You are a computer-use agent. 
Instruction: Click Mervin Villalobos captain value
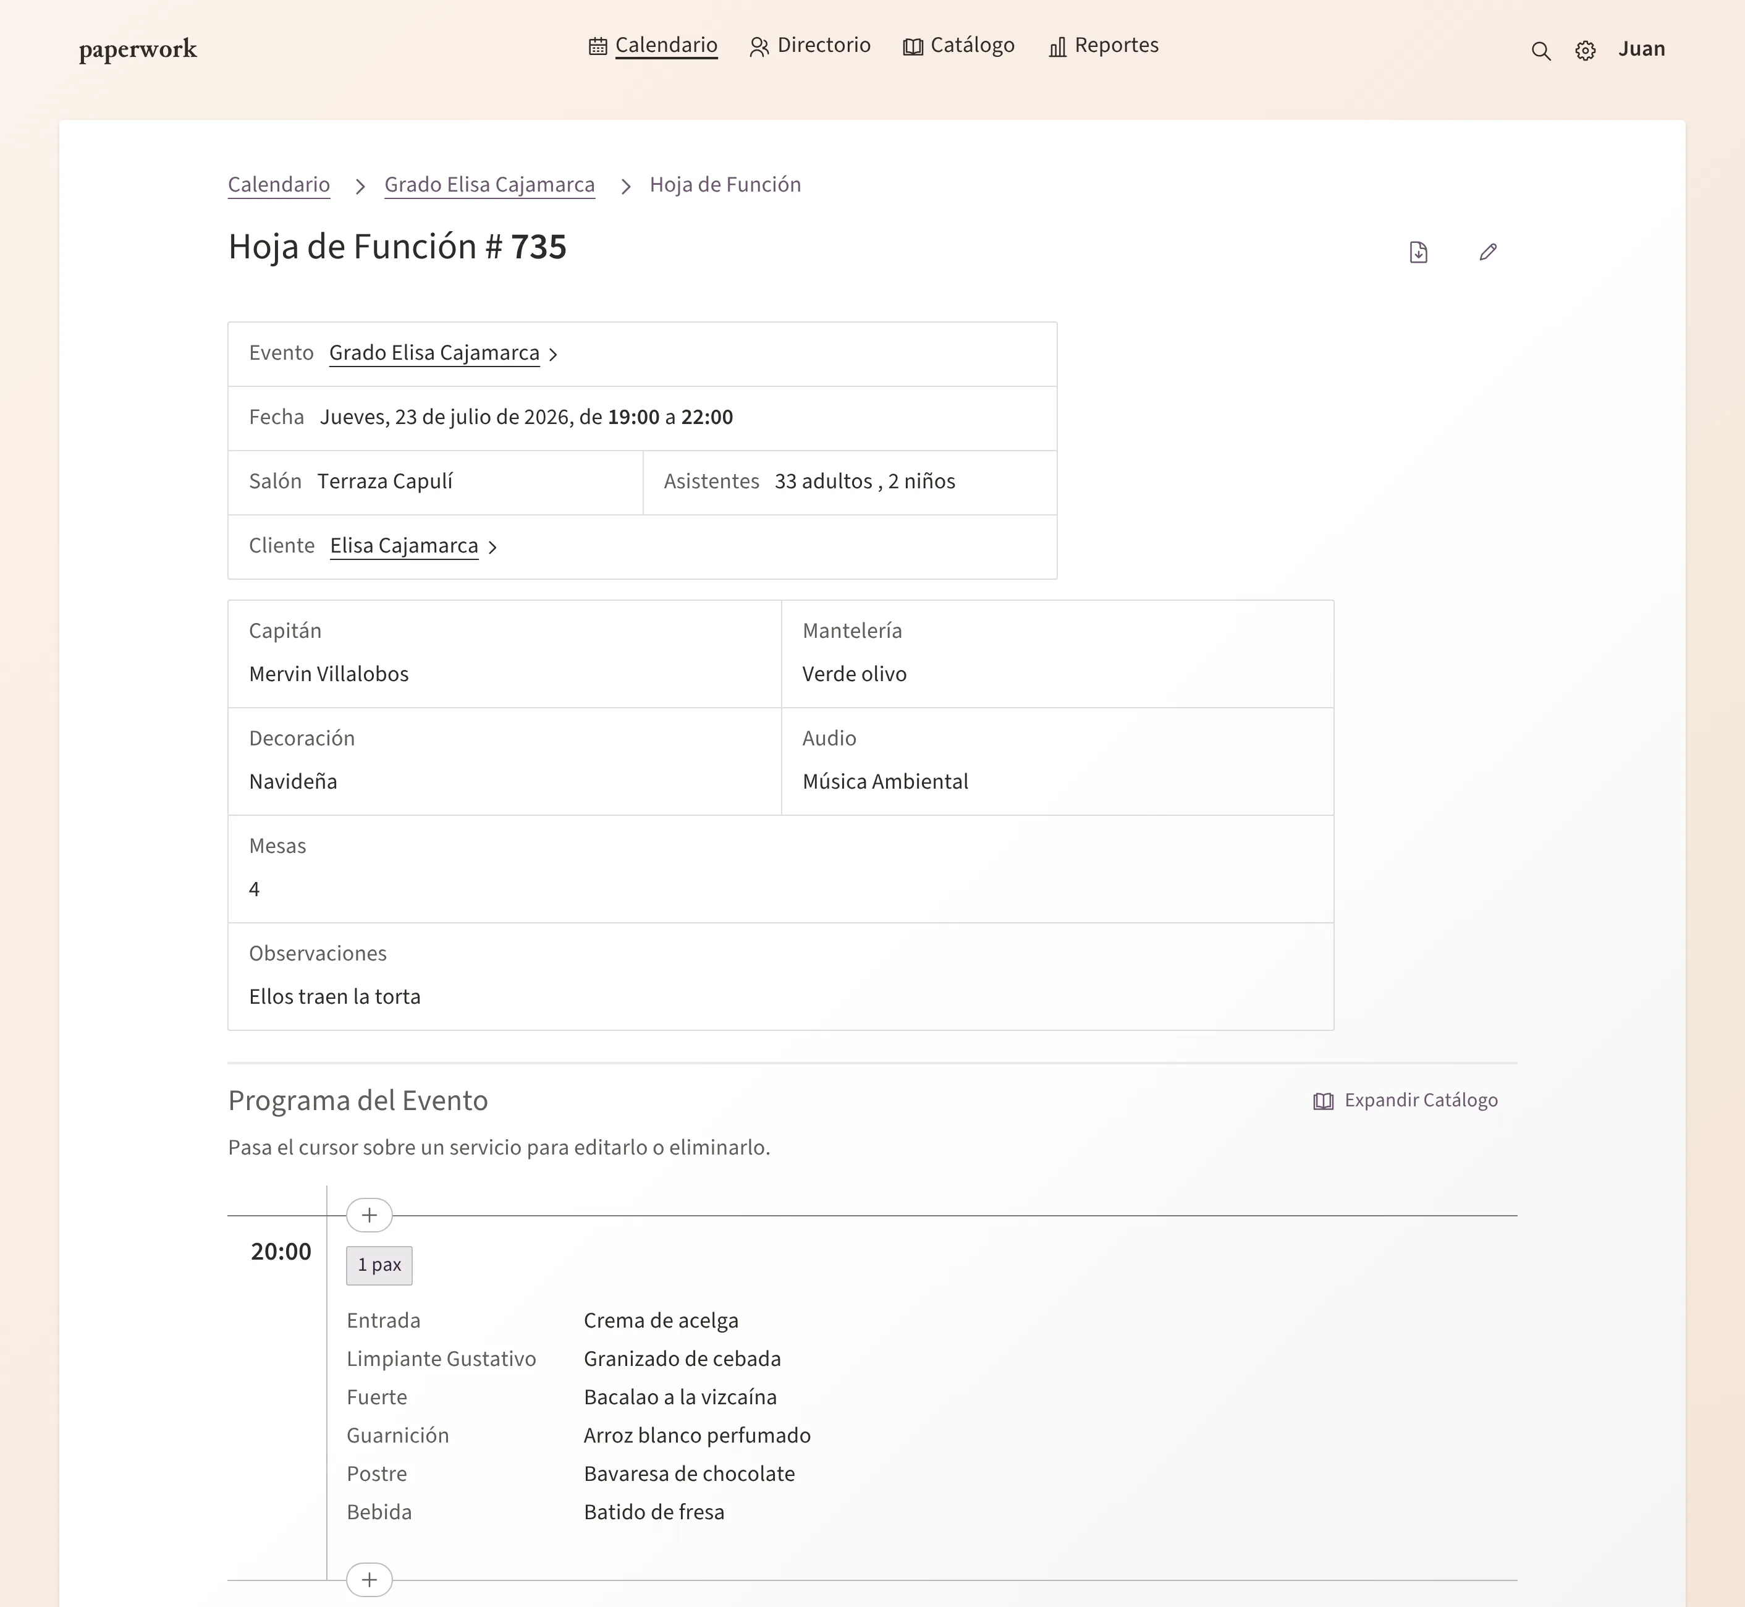point(329,674)
